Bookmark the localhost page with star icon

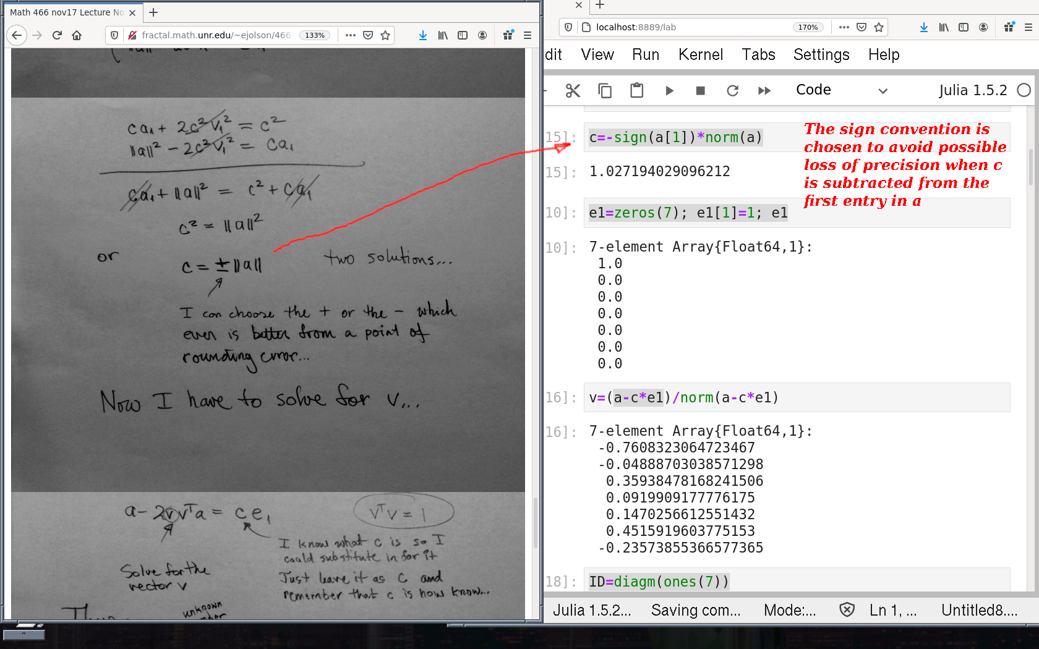(x=879, y=27)
